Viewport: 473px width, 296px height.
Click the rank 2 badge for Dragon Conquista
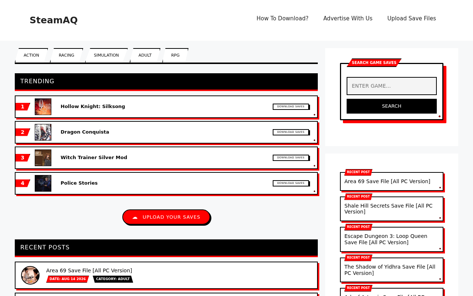tap(23, 132)
